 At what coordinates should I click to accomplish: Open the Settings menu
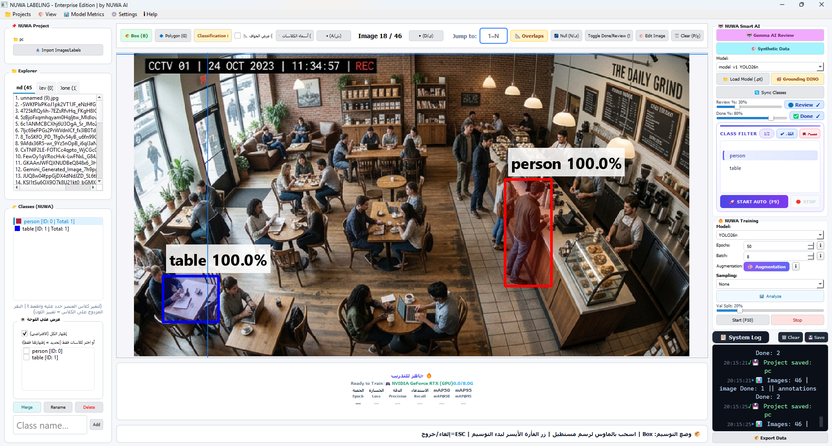124,14
